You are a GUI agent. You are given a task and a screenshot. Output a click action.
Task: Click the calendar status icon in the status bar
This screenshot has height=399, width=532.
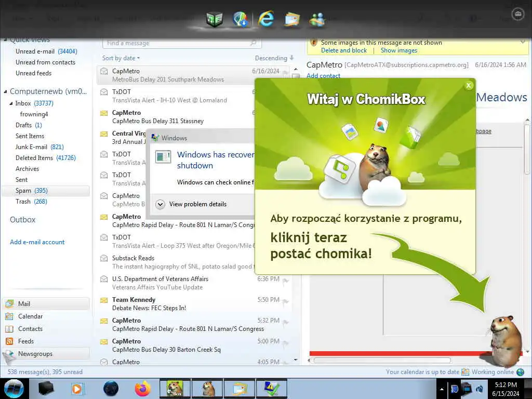[465, 372]
